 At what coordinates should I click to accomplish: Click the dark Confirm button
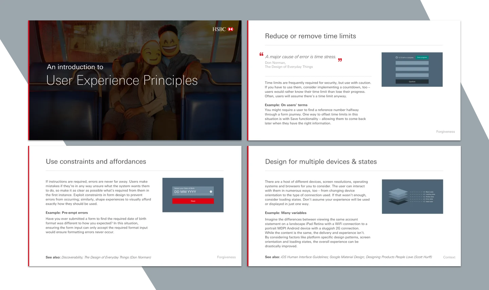point(412,82)
